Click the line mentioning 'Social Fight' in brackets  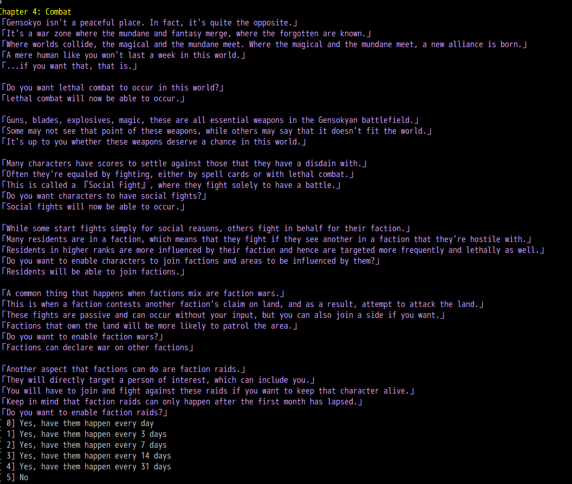coord(171,185)
